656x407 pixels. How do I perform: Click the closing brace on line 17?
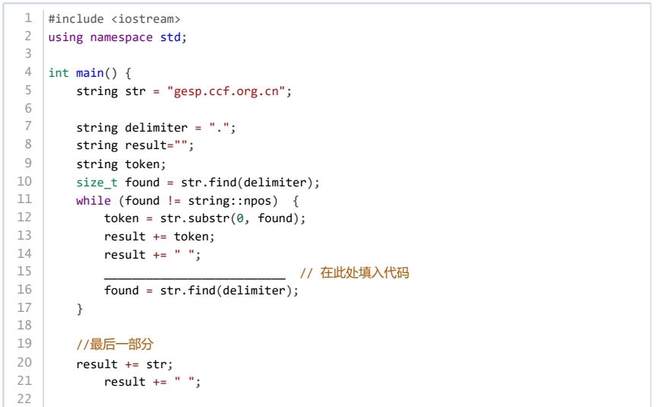click(79, 309)
